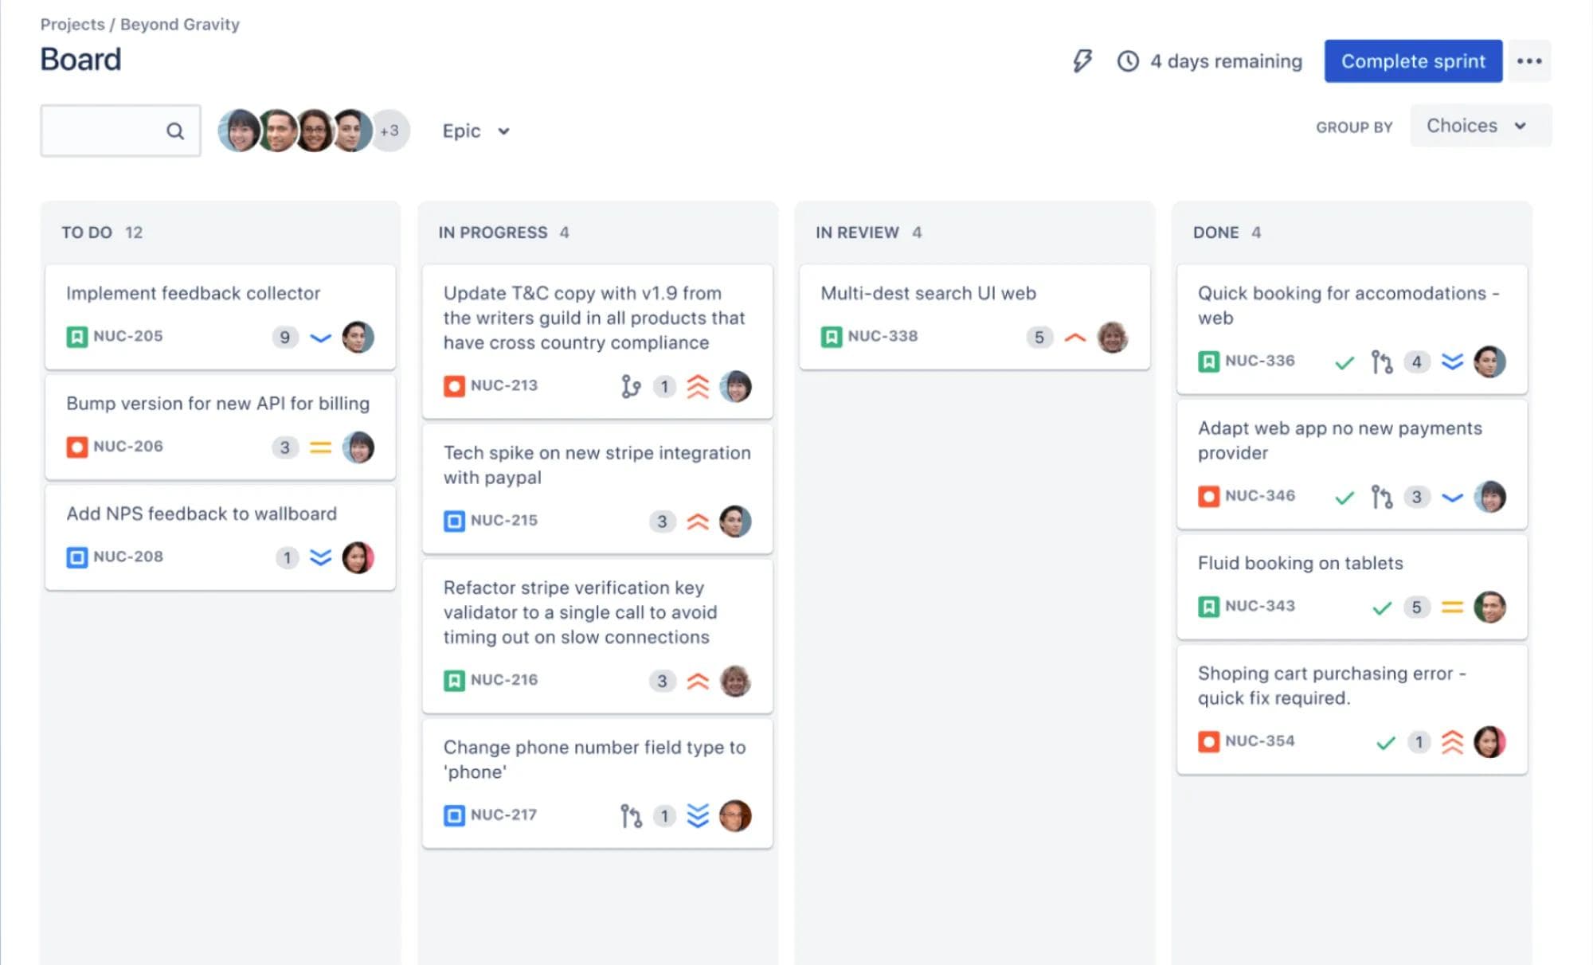Click the board search input field
This screenshot has height=965, width=1593.
112,130
